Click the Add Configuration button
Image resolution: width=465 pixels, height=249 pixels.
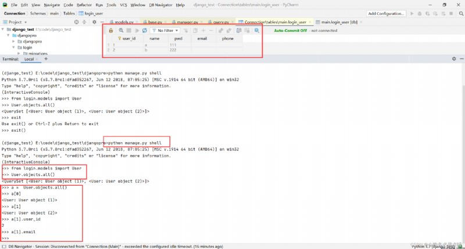point(386,13)
